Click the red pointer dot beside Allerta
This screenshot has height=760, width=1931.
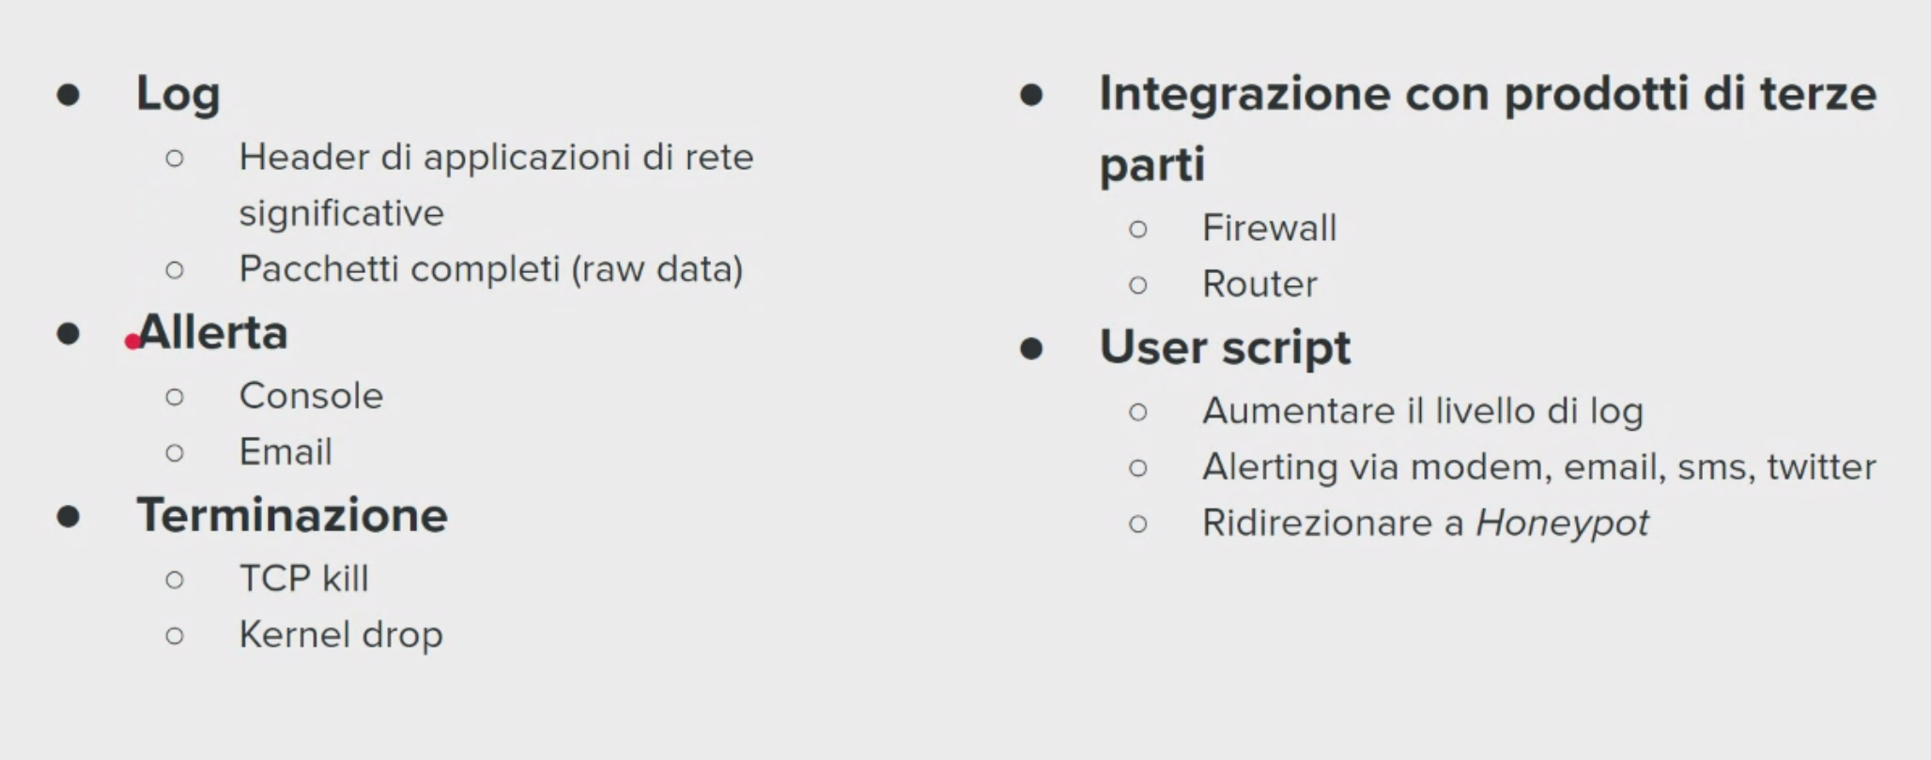coord(132,342)
